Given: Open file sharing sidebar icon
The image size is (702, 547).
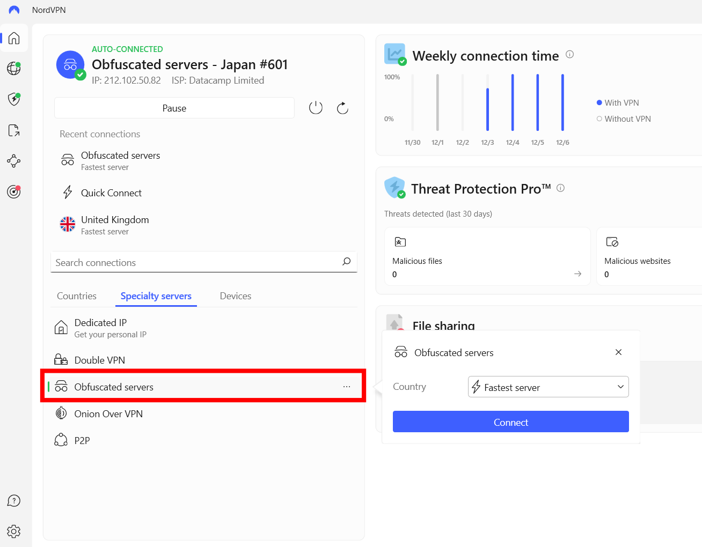Looking at the screenshot, I should 14,130.
